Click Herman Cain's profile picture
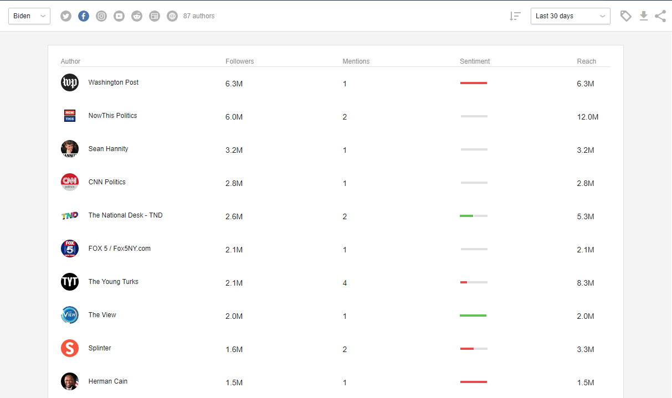Viewport: 672px width, 398px height. pos(70,381)
